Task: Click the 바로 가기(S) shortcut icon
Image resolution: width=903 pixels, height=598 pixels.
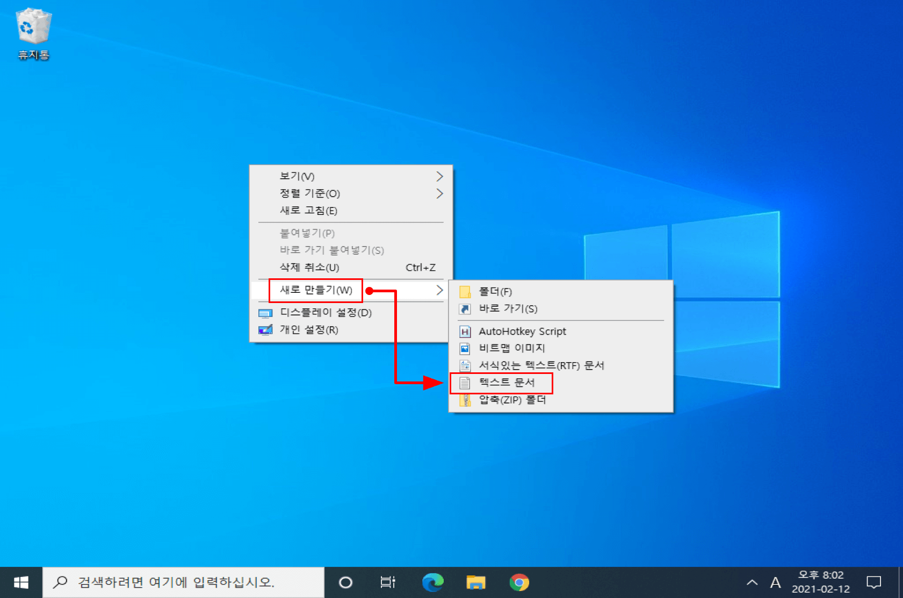Action: pyautogui.click(x=465, y=309)
